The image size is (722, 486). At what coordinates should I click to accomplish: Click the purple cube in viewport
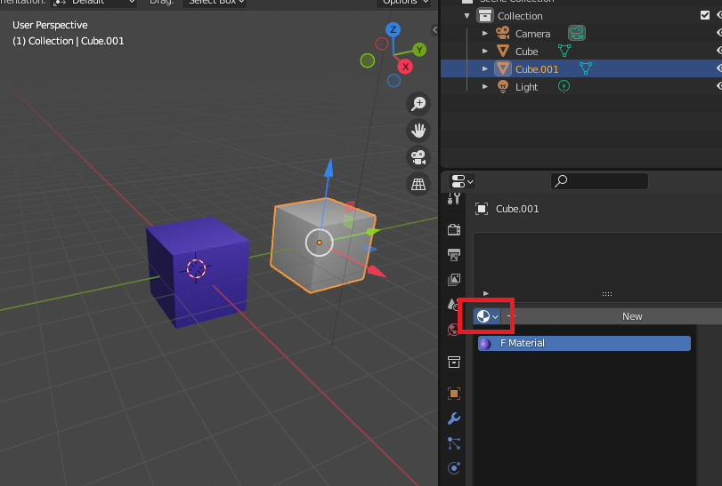(198, 272)
